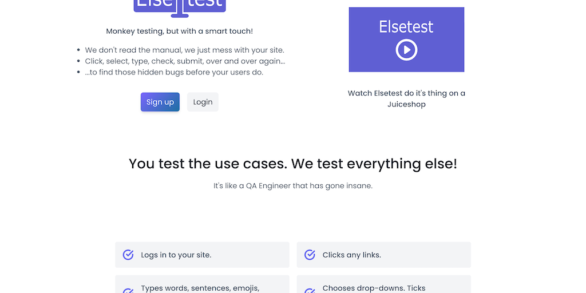Click the checkmark icon beside "Chooses drop-downs"
The image size is (586, 293).
point(310,290)
